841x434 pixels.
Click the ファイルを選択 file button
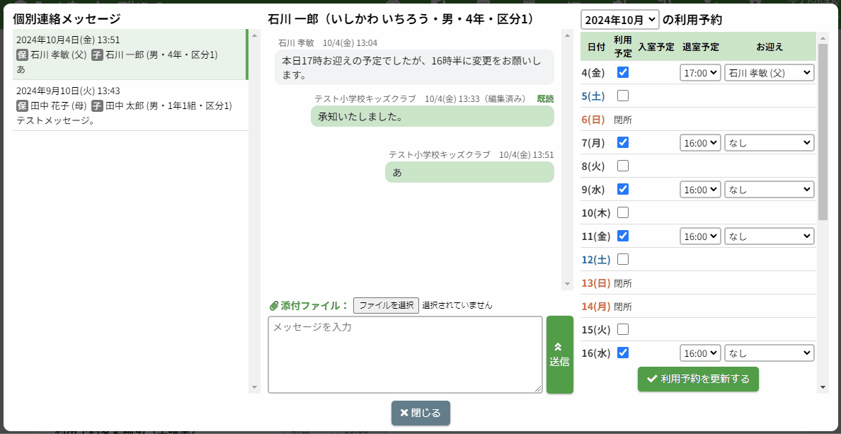tap(386, 305)
